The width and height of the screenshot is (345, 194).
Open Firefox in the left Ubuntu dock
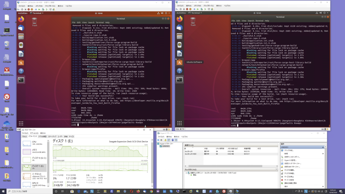click(21, 19)
